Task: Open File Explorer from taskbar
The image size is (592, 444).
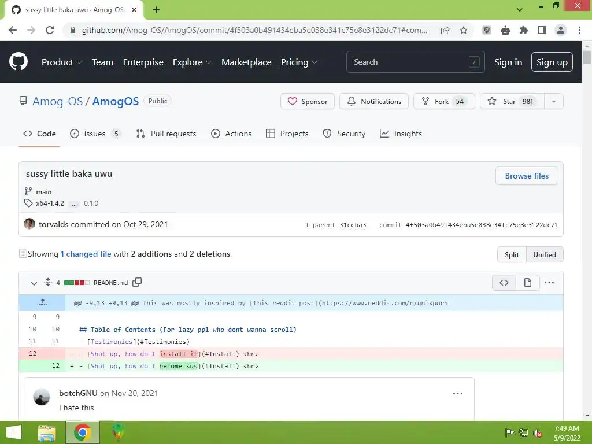Action: (47, 432)
